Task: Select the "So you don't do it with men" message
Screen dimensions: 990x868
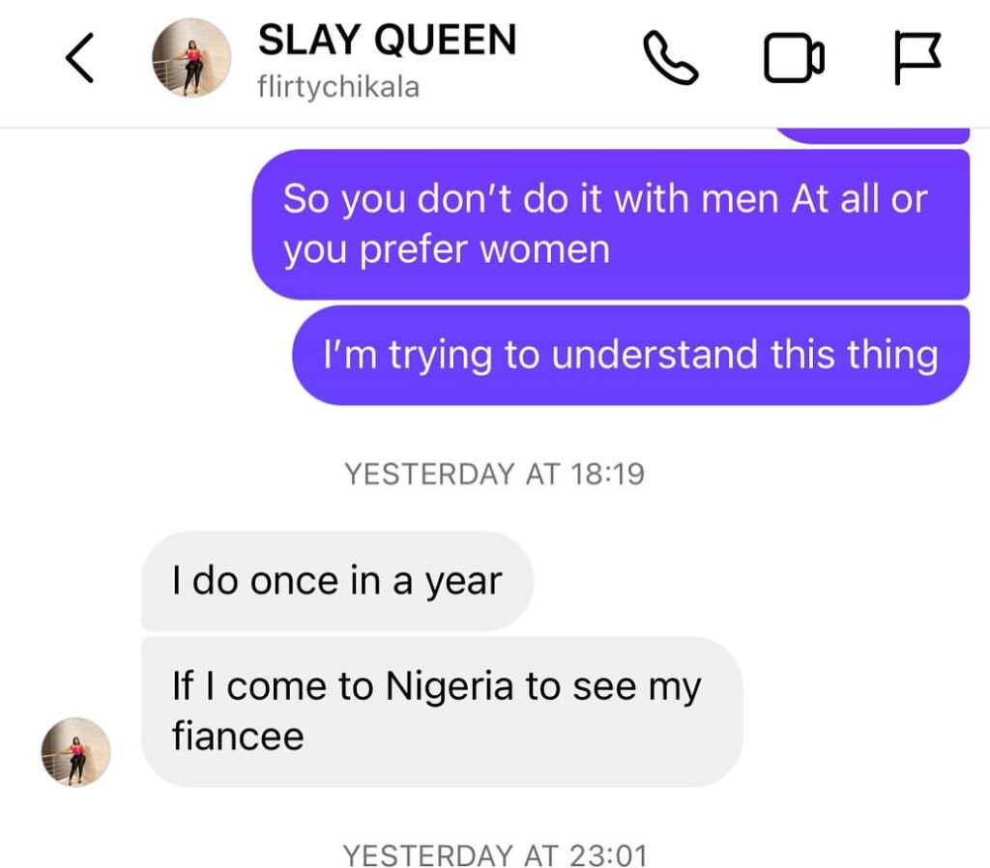Action: [x=610, y=224]
